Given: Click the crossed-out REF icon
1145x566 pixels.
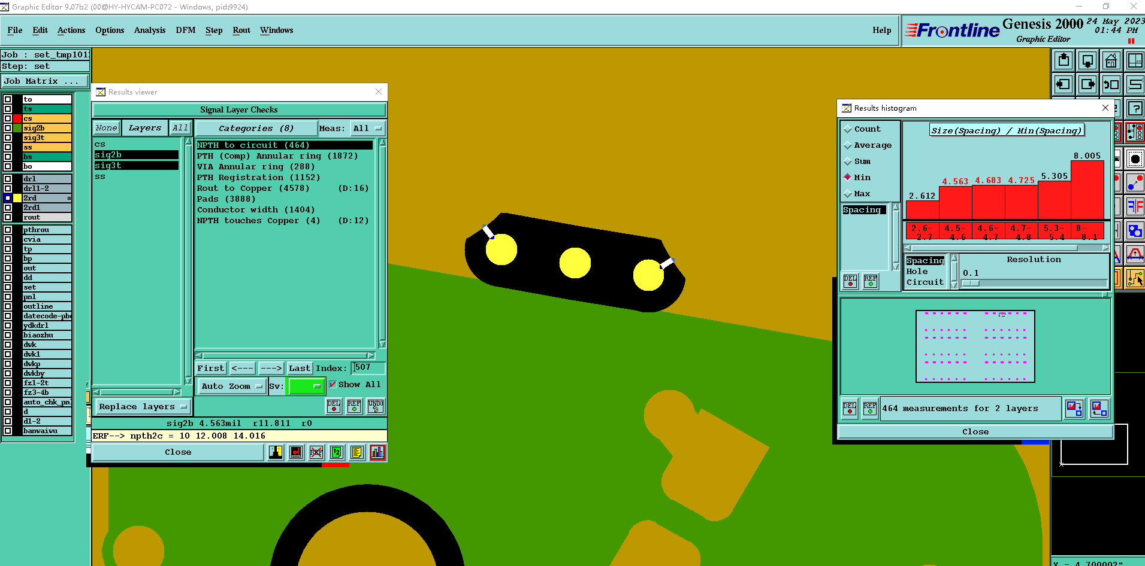Looking at the screenshot, I should tap(316, 452).
